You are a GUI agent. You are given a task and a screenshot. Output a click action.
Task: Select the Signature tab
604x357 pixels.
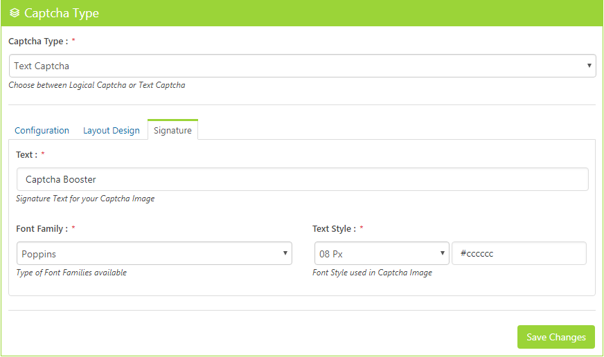coord(172,130)
